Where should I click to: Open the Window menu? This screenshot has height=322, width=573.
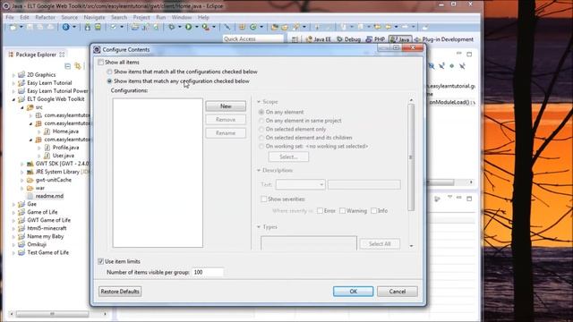pos(182,17)
